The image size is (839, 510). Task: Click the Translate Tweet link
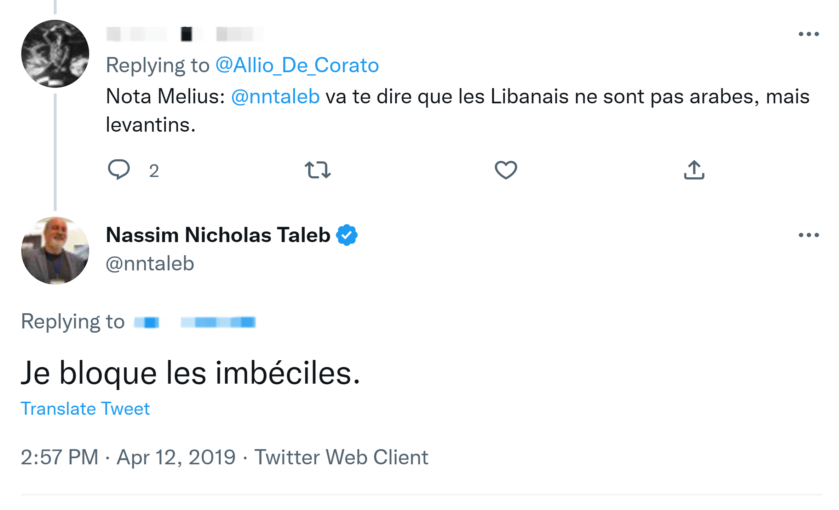[85, 409]
